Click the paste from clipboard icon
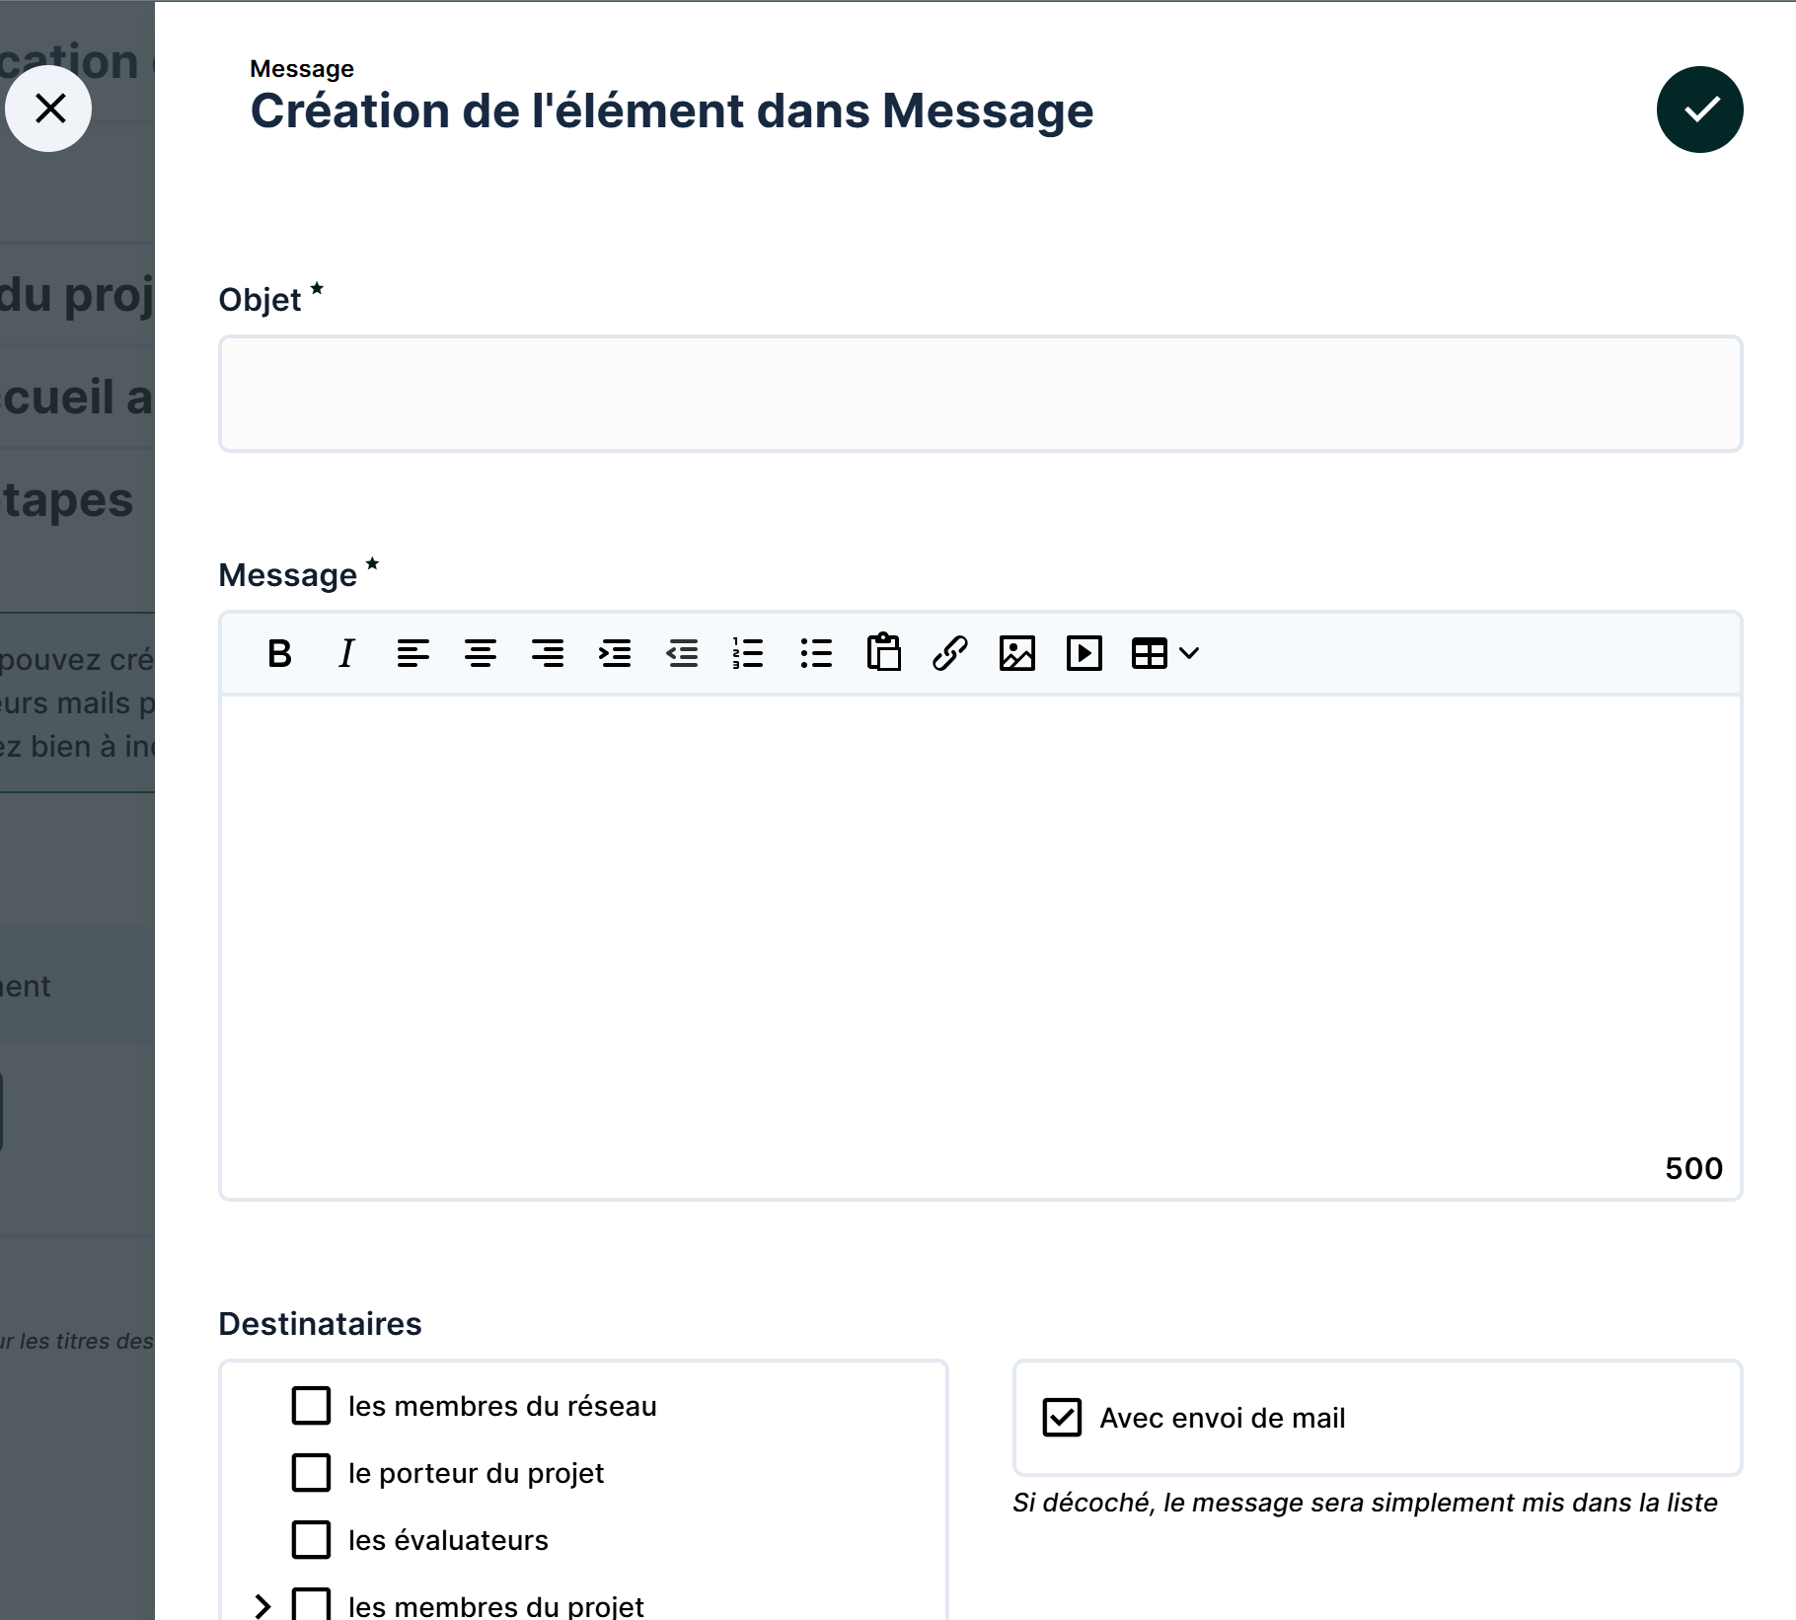This screenshot has width=1796, height=1620. (883, 653)
